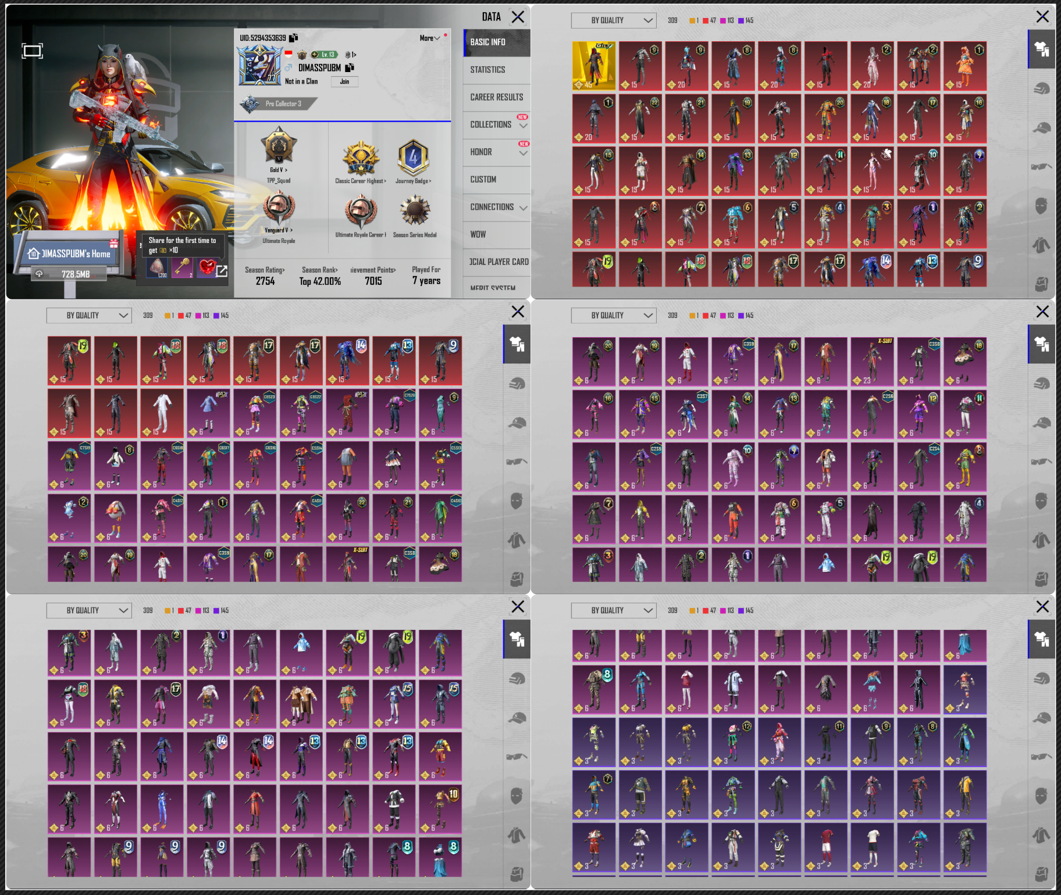Image resolution: width=1061 pixels, height=895 pixels.
Task: Click the cloud download icon beside 728.5MB
Action: click(x=39, y=274)
